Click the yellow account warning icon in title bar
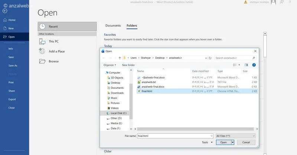The image size is (297, 155). (246, 2)
